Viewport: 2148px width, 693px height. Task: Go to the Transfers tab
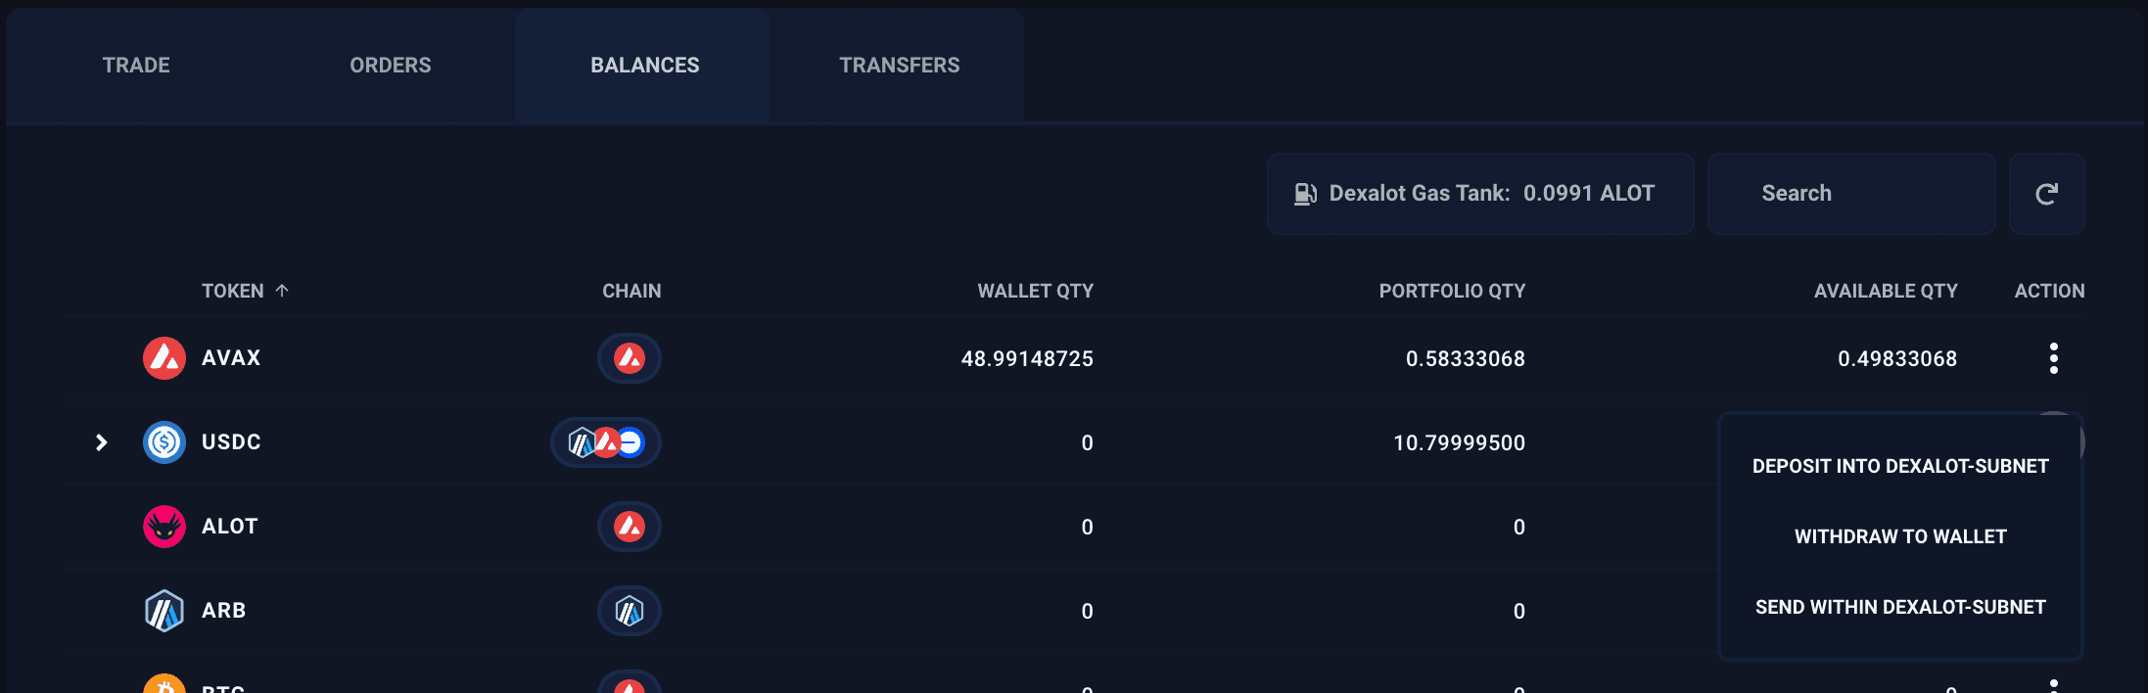coord(899,66)
